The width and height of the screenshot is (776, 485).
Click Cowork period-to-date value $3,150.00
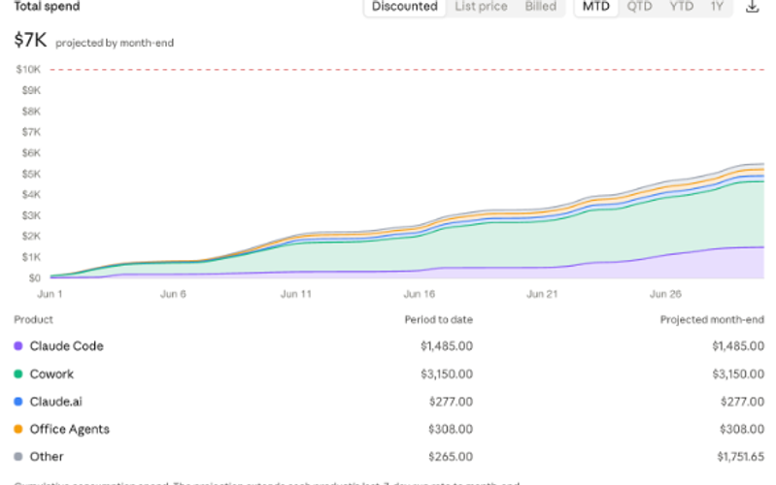point(447,373)
